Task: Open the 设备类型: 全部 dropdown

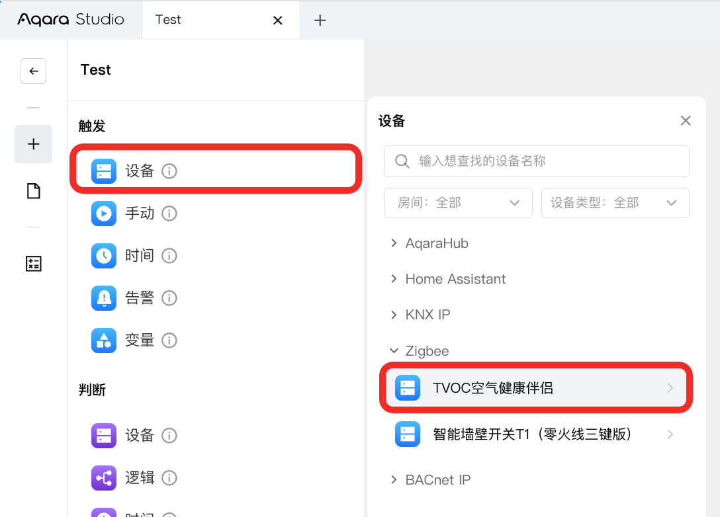Action: pyautogui.click(x=615, y=203)
